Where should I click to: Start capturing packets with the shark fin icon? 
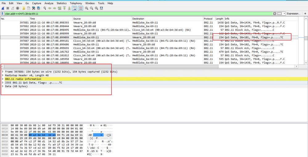pyautogui.click(x=3, y=8)
